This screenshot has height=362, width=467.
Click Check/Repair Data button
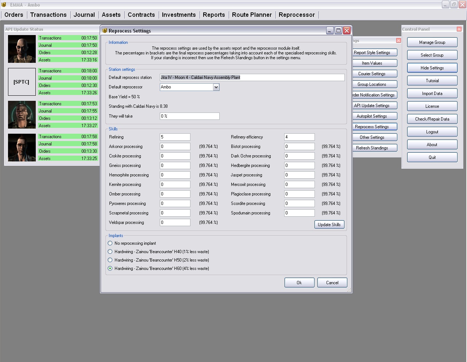point(432,119)
